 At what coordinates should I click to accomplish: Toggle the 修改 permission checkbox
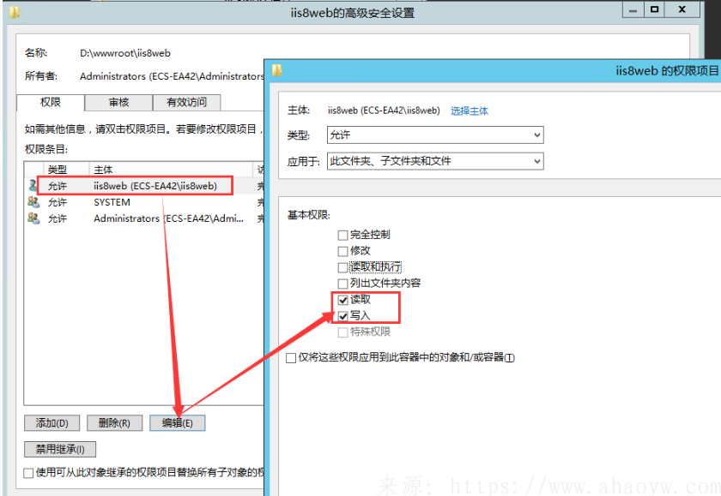pyautogui.click(x=343, y=251)
